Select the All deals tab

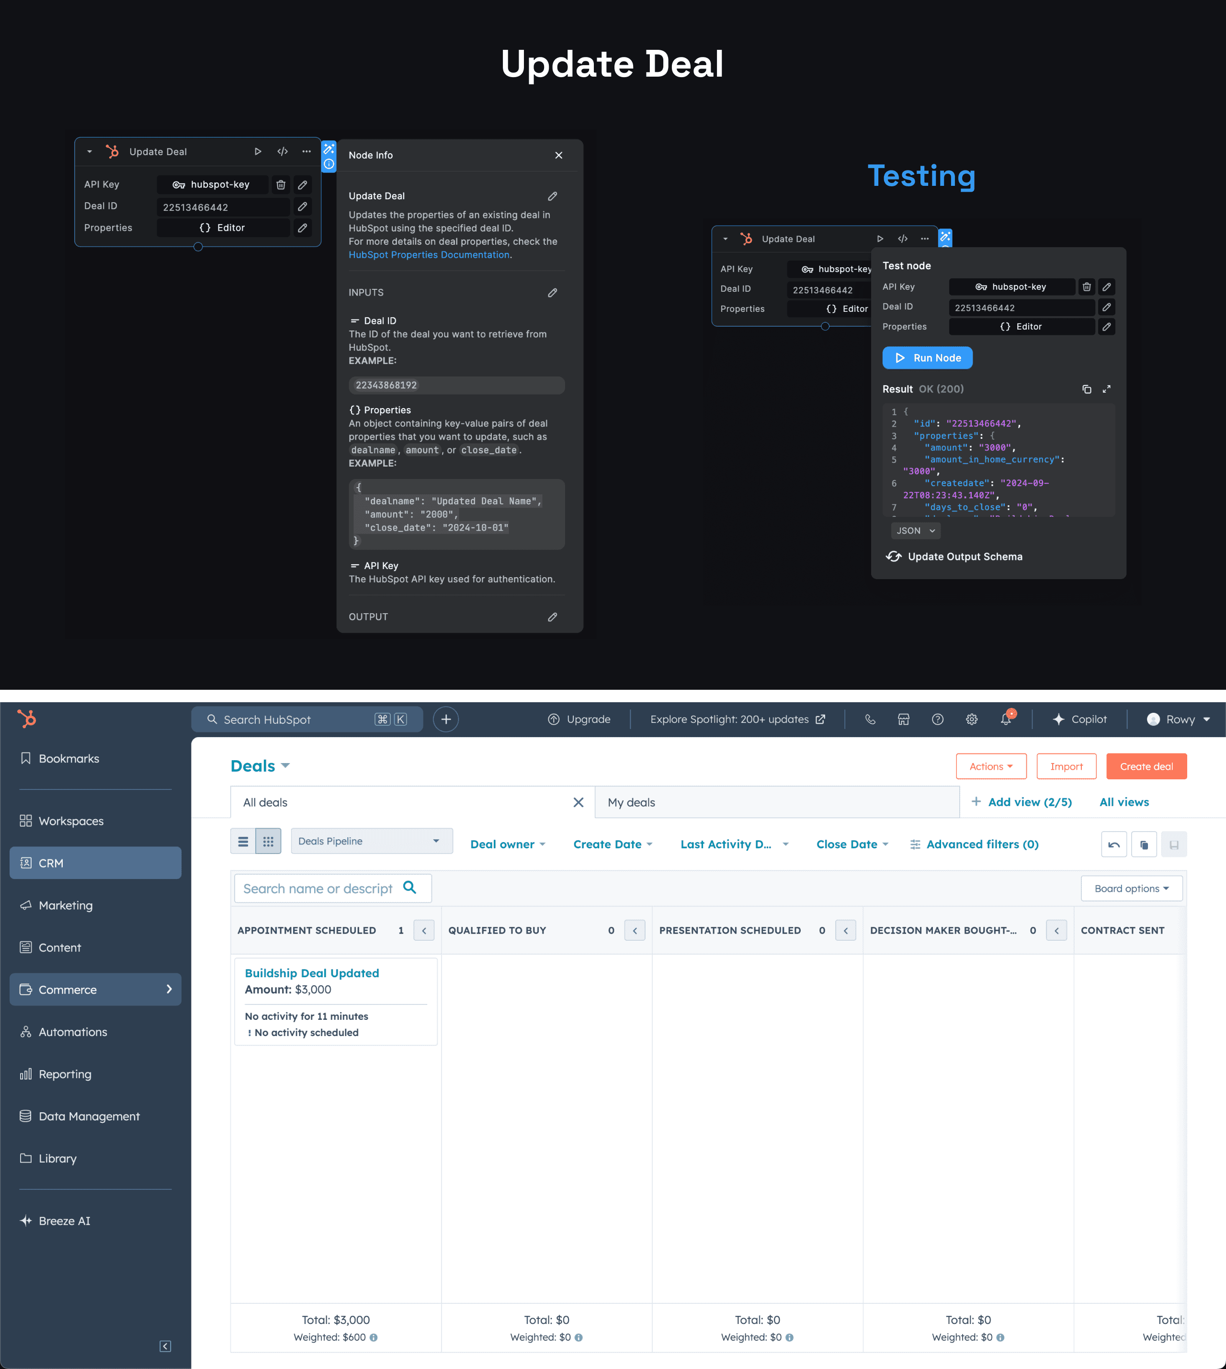click(266, 802)
